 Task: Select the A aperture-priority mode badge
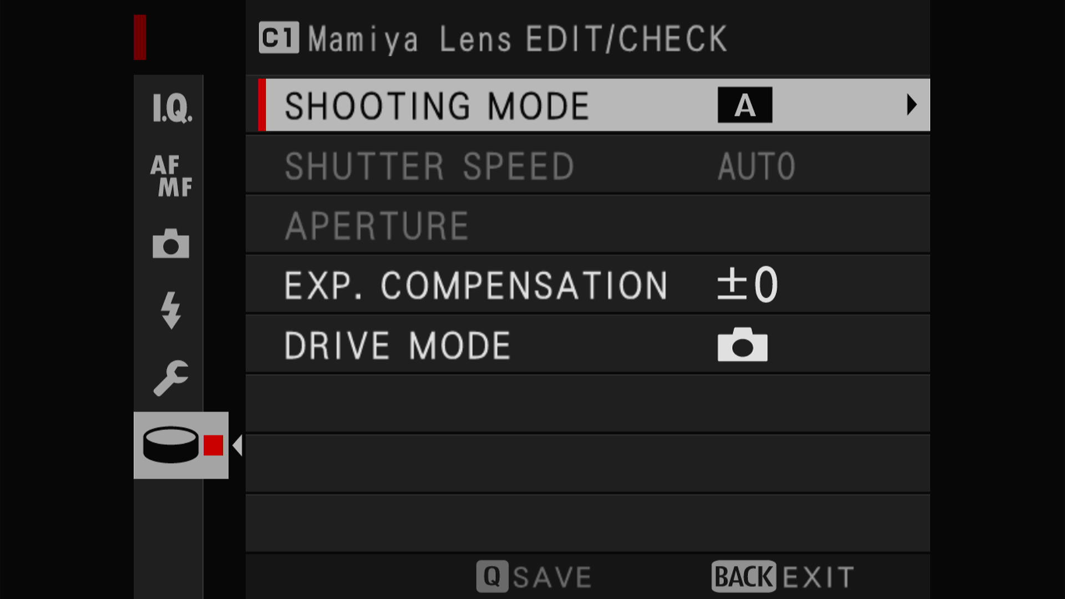pyautogui.click(x=745, y=105)
